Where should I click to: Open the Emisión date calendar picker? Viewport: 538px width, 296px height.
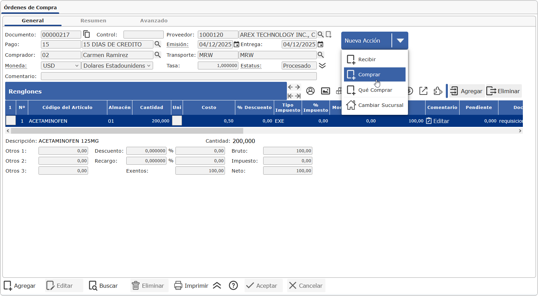(x=236, y=44)
